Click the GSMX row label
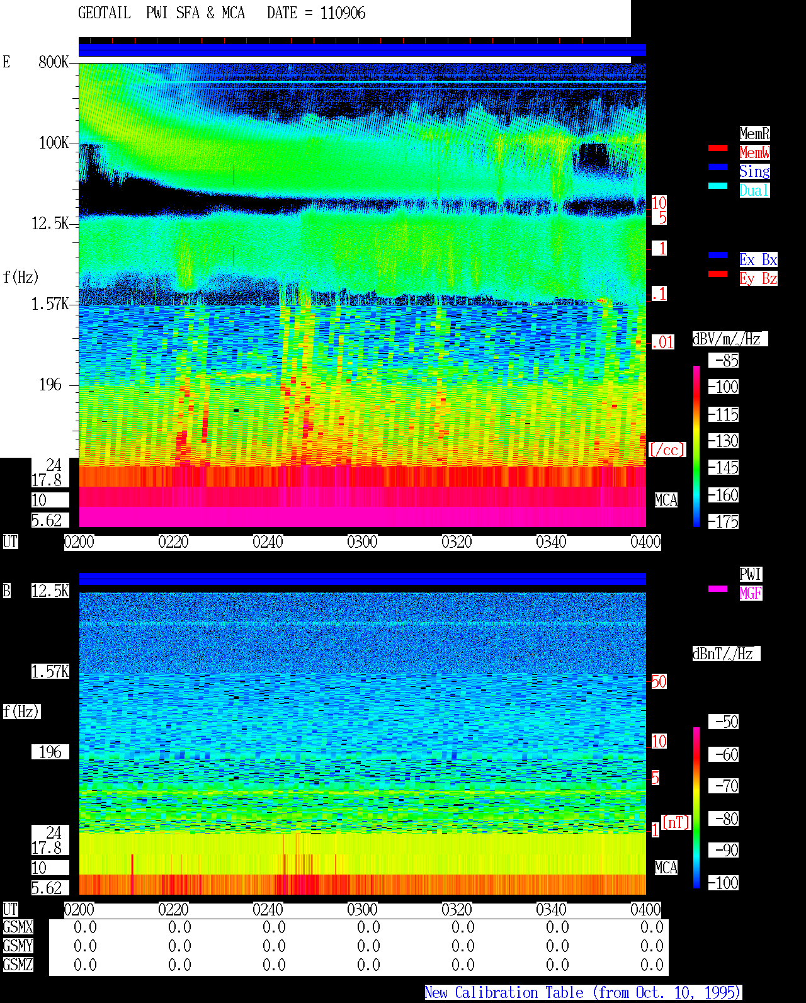 pyautogui.click(x=18, y=927)
